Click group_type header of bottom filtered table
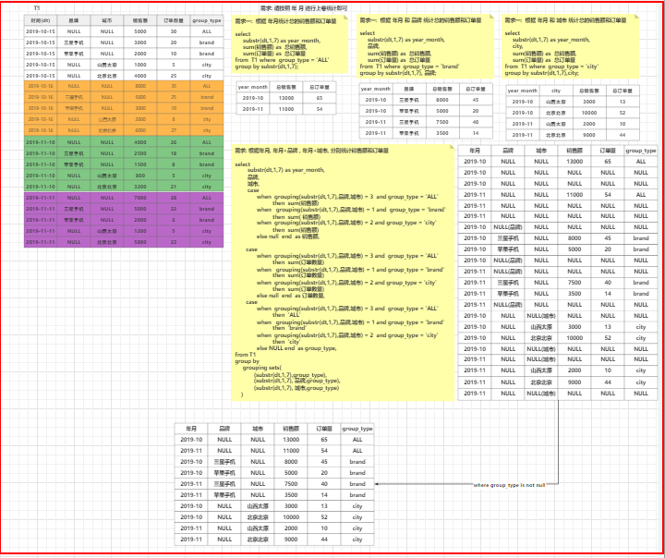The width and height of the screenshot is (665, 558). click(357, 429)
